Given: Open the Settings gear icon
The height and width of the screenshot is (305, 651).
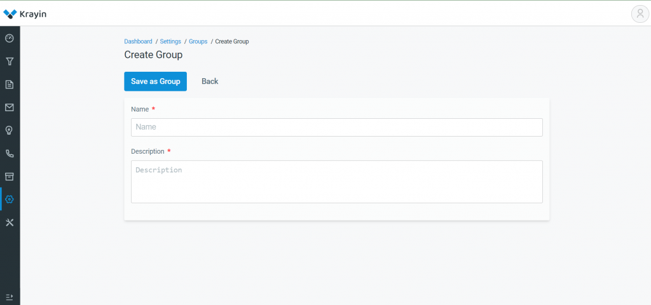Looking at the screenshot, I should [10, 199].
